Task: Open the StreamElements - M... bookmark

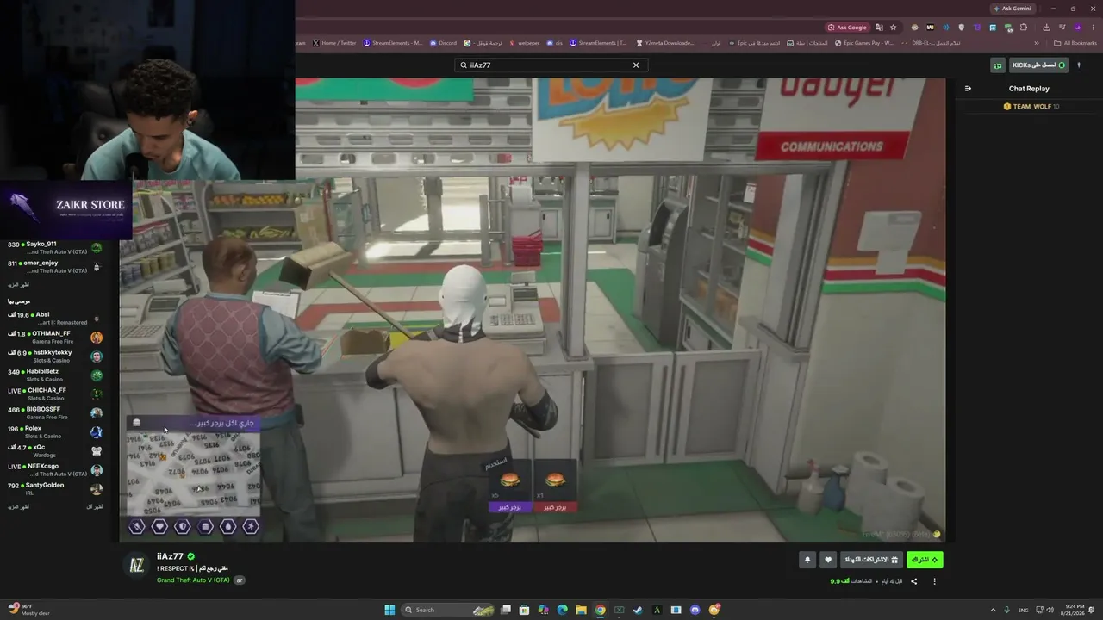Action: point(393,43)
